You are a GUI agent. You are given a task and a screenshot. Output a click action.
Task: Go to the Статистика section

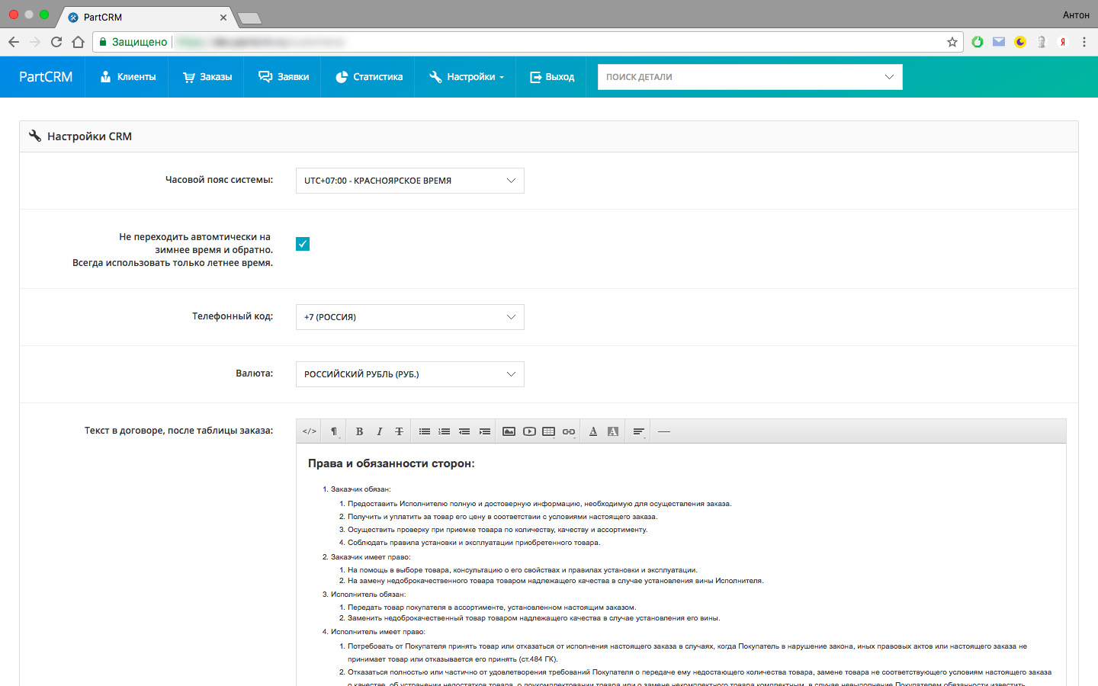pyautogui.click(x=369, y=77)
